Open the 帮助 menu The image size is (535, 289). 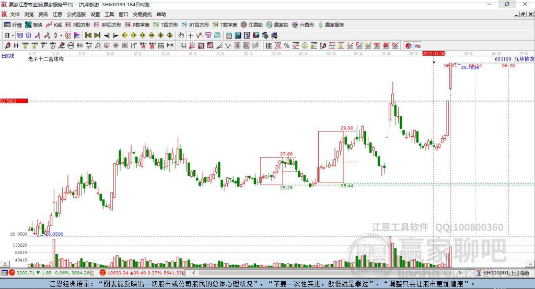[x=161, y=14]
